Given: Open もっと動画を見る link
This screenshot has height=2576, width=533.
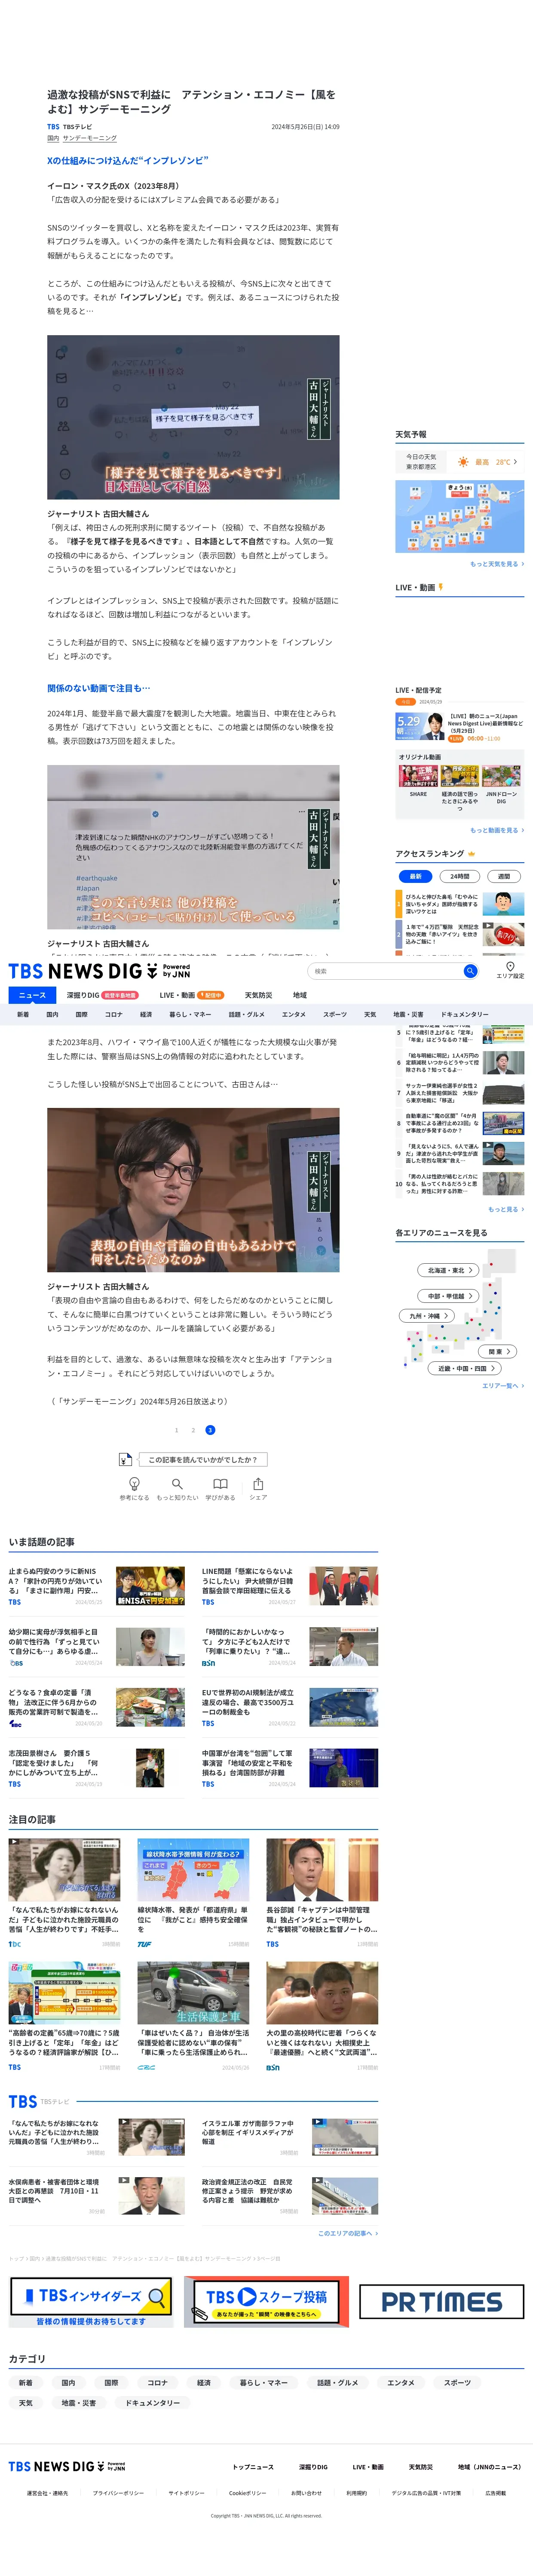Looking at the screenshot, I should pyautogui.click(x=497, y=830).
